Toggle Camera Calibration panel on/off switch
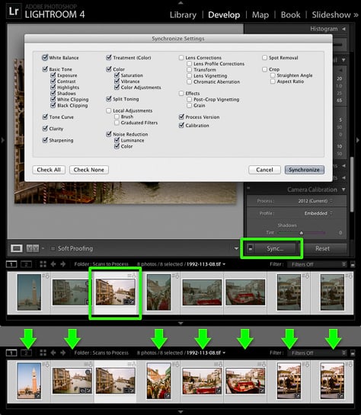The width and height of the screenshot is (361, 415). [248, 188]
